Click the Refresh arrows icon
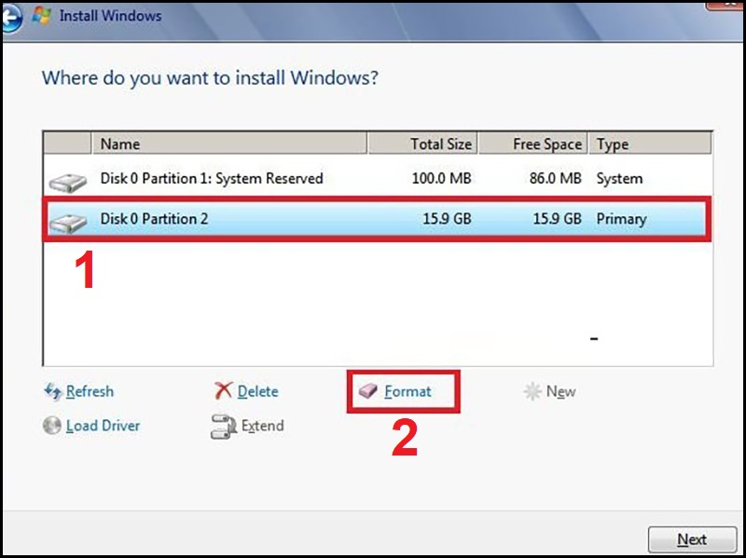Screen dimensions: 746x558 coord(52,392)
